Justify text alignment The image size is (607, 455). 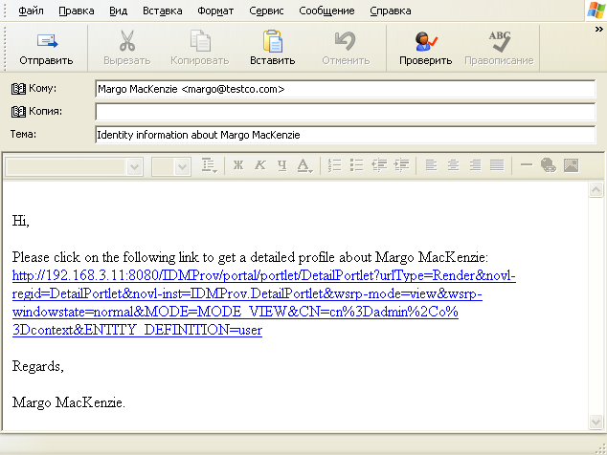pyautogui.click(x=497, y=165)
